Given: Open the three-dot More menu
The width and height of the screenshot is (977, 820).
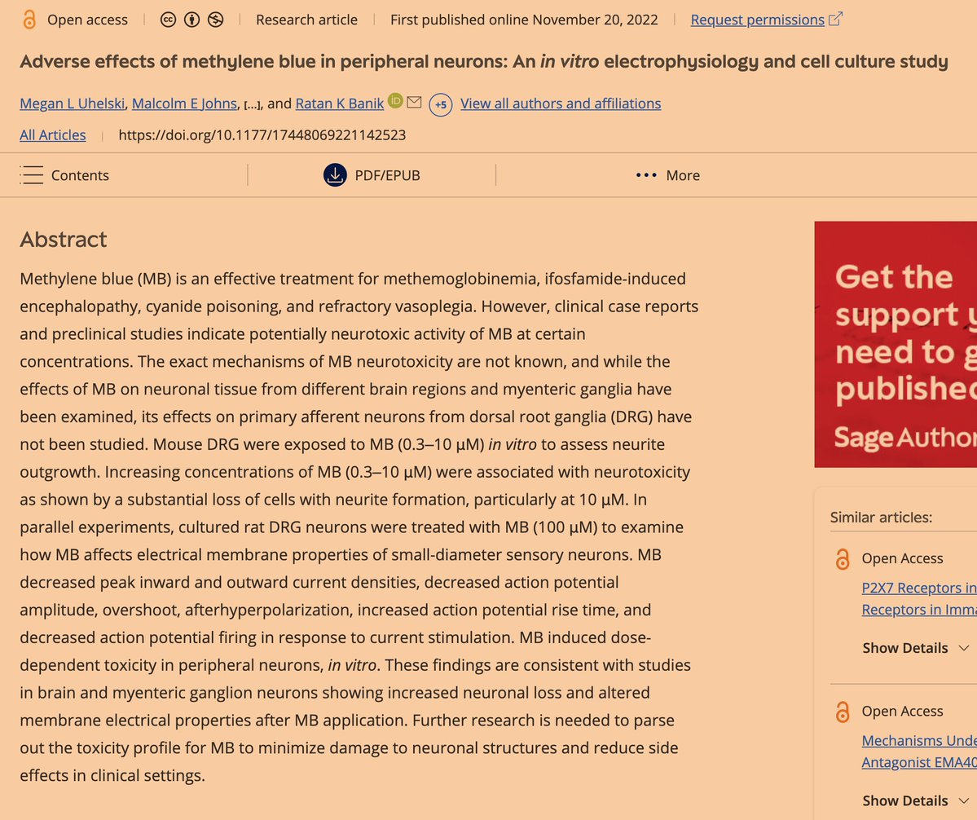Looking at the screenshot, I should pos(667,175).
